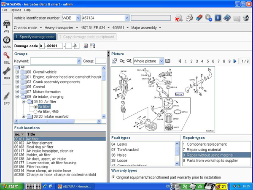Open the Help menu
This screenshot has width=253, height=190.
[27, 10]
